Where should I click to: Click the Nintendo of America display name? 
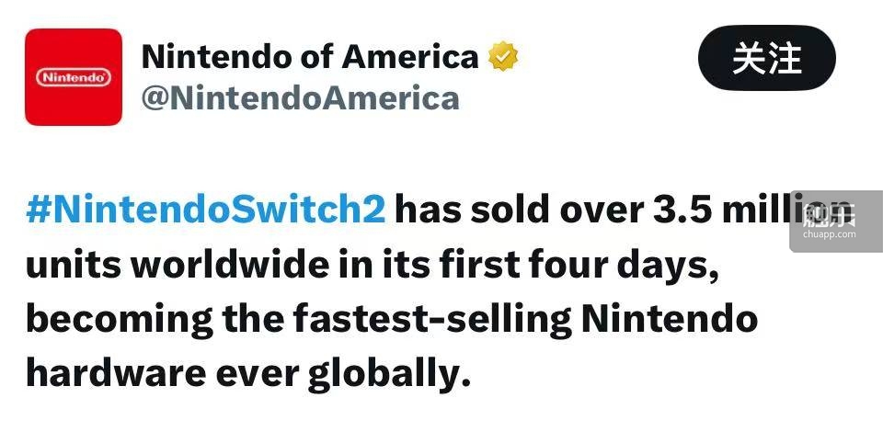tap(310, 57)
